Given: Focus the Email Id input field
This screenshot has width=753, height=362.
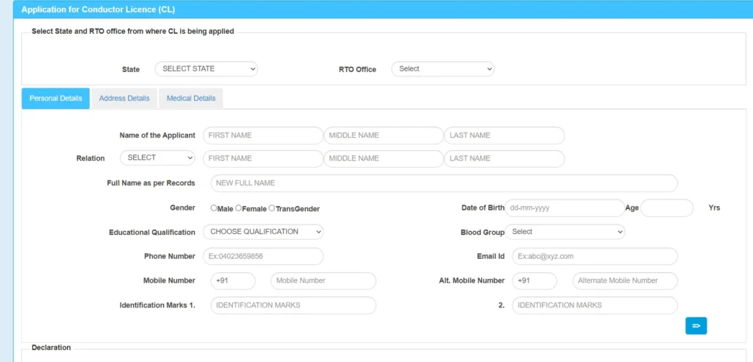Looking at the screenshot, I should tap(594, 256).
